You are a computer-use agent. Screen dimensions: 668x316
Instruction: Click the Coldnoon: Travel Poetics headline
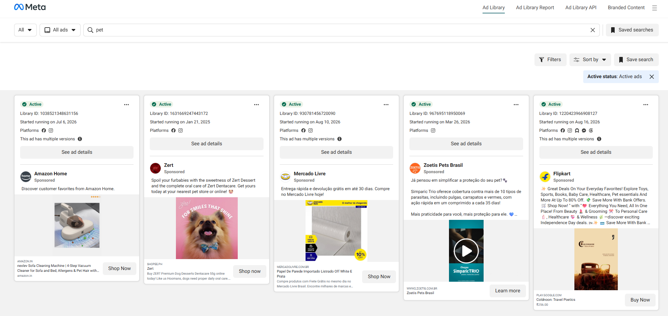556,300
